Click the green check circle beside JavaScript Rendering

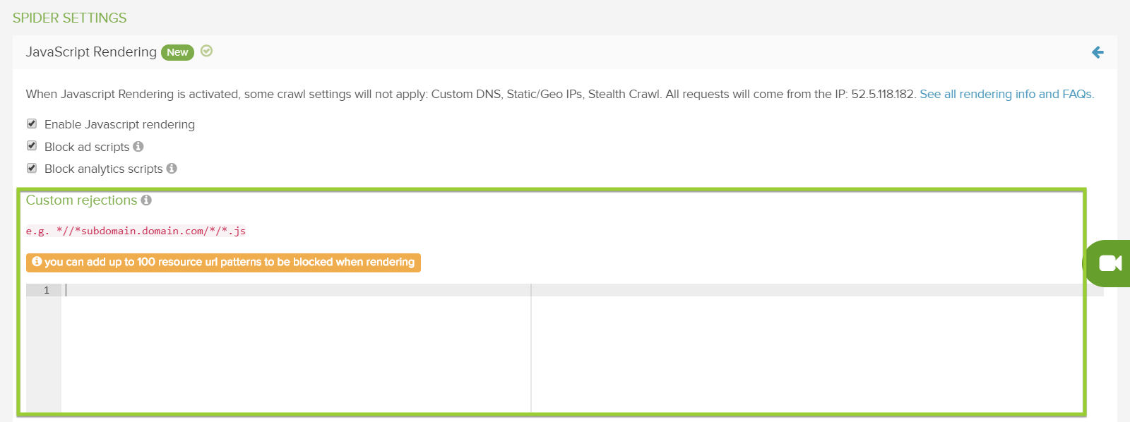coord(206,51)
